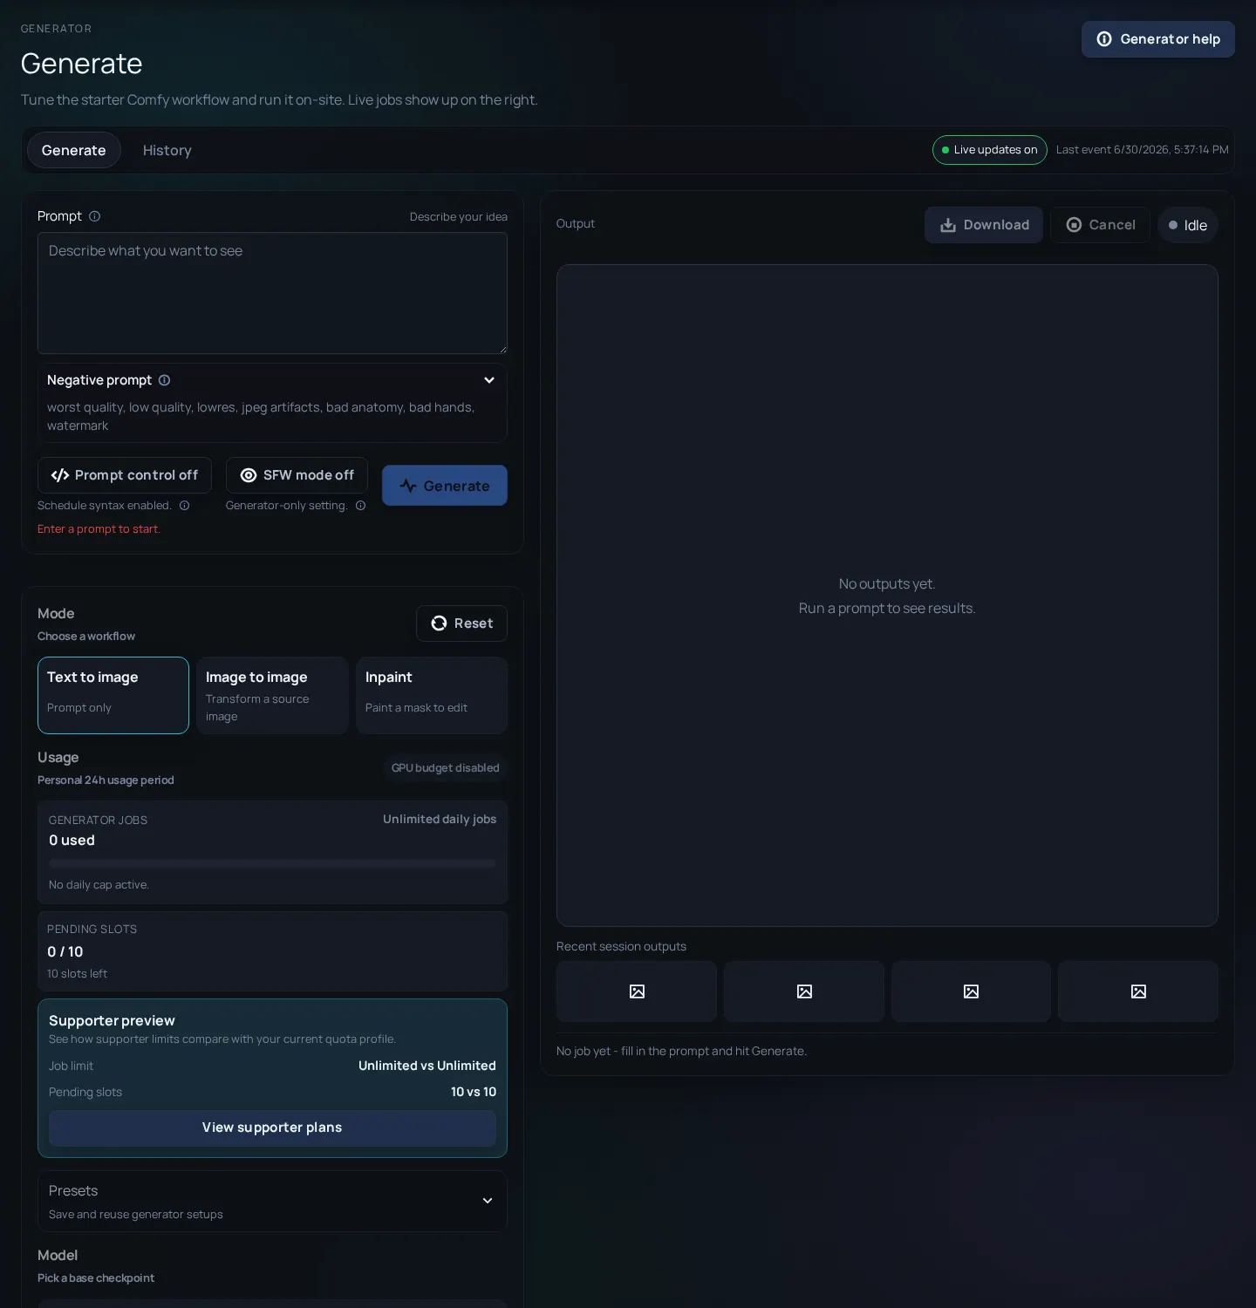Click the Download output button
Image resolution: width=1256 pixels, height=1308 pixels.
[x=983, y=225]
